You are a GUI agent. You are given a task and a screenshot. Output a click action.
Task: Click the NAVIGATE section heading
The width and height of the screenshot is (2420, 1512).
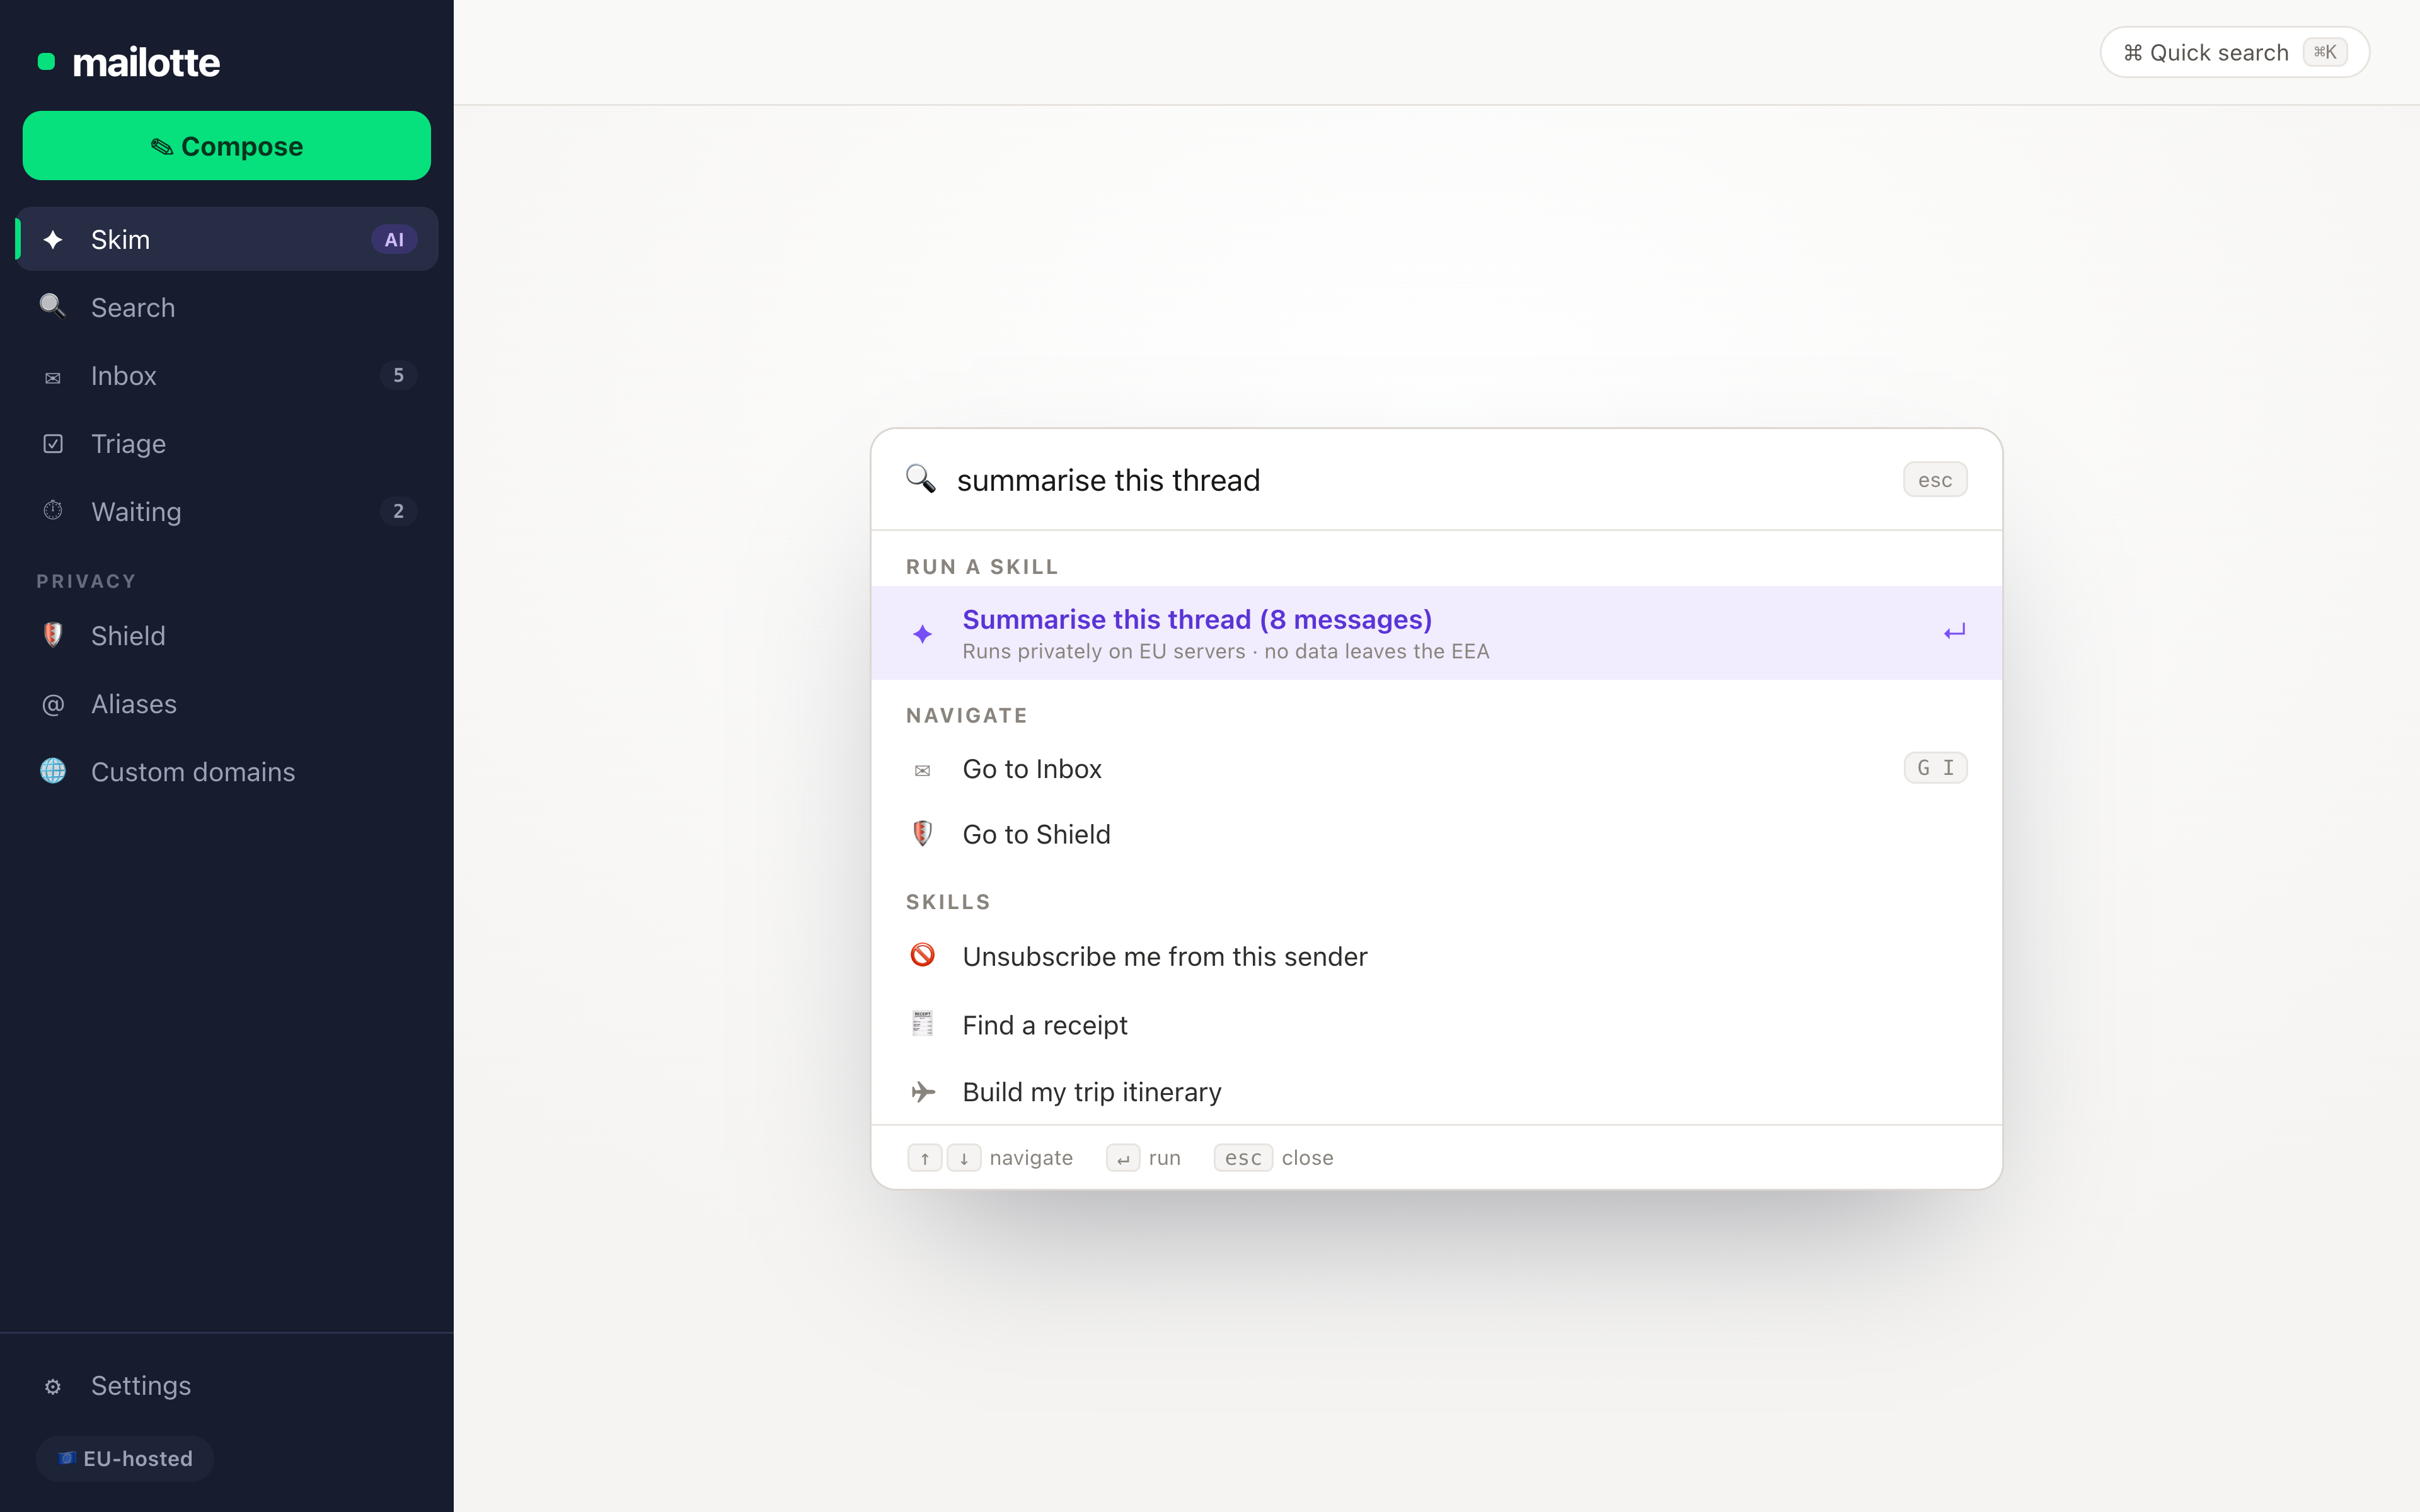tap(966, 716)
